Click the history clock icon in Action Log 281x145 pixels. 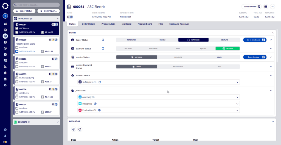click(80, 129)
